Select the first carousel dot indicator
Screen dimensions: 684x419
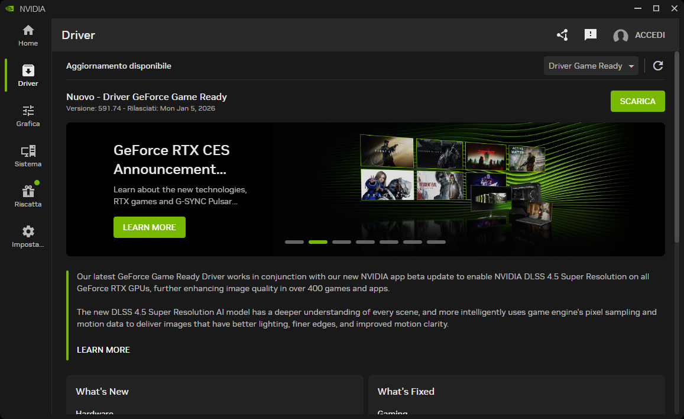click(294, 241)
